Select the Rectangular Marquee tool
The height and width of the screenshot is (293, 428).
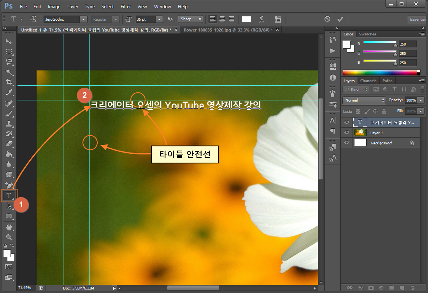pos(9,52)
